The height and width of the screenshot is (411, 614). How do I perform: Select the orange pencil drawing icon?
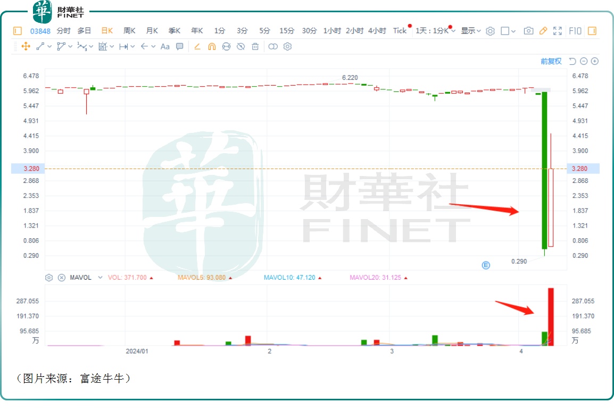pyautogui.click(x=543, y=31)
